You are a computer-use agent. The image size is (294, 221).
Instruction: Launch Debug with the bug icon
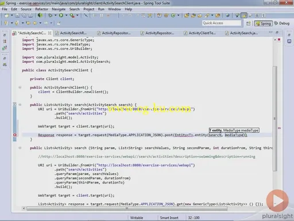[x=50, y=16]
